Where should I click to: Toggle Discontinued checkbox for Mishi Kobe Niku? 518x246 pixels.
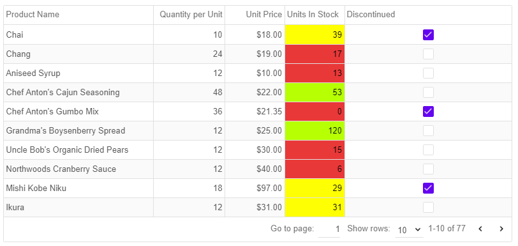point(428,188)
